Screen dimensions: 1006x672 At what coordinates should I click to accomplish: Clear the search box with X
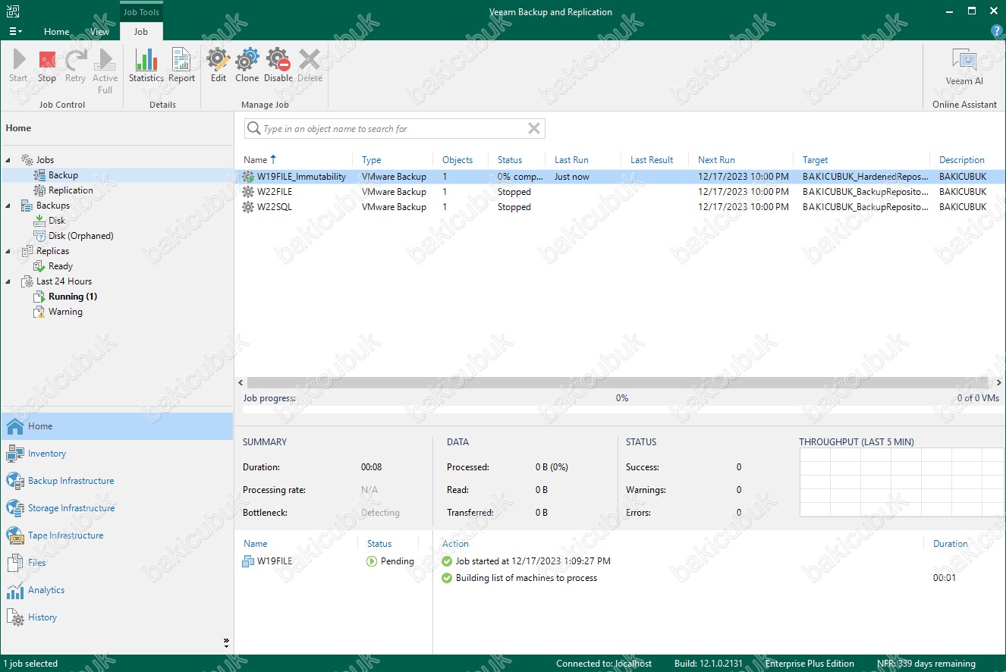(534, 129)
